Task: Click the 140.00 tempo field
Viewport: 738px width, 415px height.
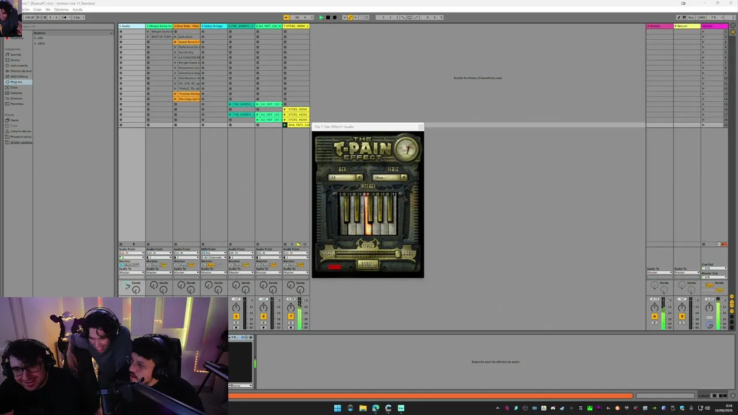Action: pos(29,17)
